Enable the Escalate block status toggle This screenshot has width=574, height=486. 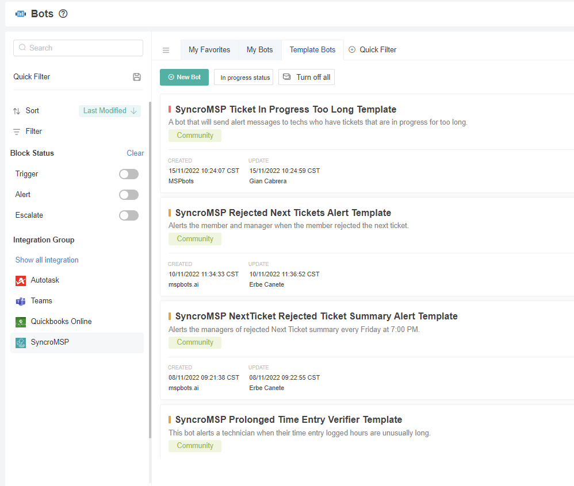click(x=128, y=215)
